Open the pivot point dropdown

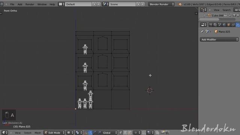(x=79, y=132)
